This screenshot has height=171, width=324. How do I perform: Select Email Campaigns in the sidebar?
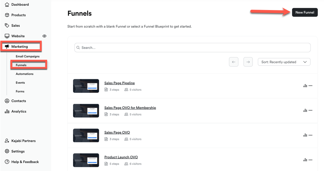[27, 57]
